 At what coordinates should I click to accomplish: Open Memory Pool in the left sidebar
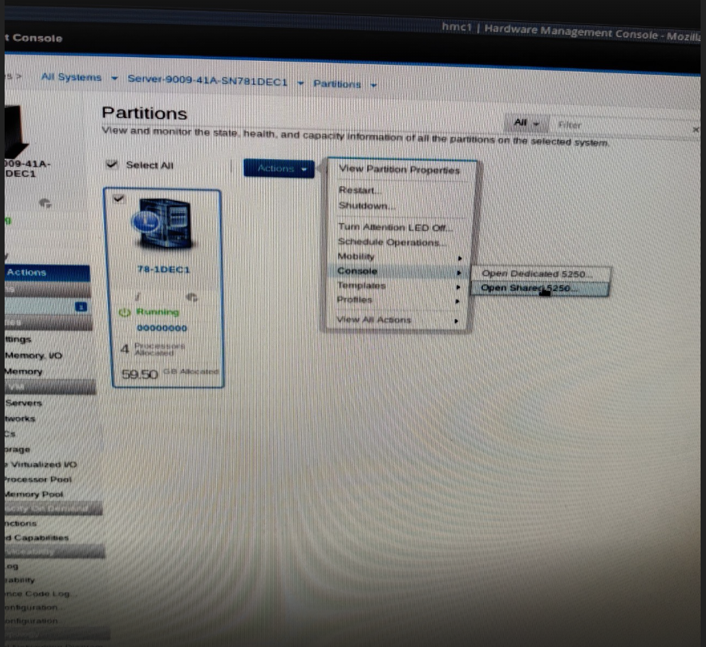[x=34, y=494]
